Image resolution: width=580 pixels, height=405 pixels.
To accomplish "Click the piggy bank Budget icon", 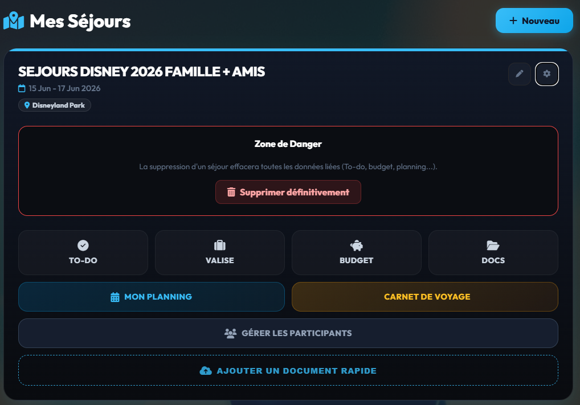I will point(357,246).
